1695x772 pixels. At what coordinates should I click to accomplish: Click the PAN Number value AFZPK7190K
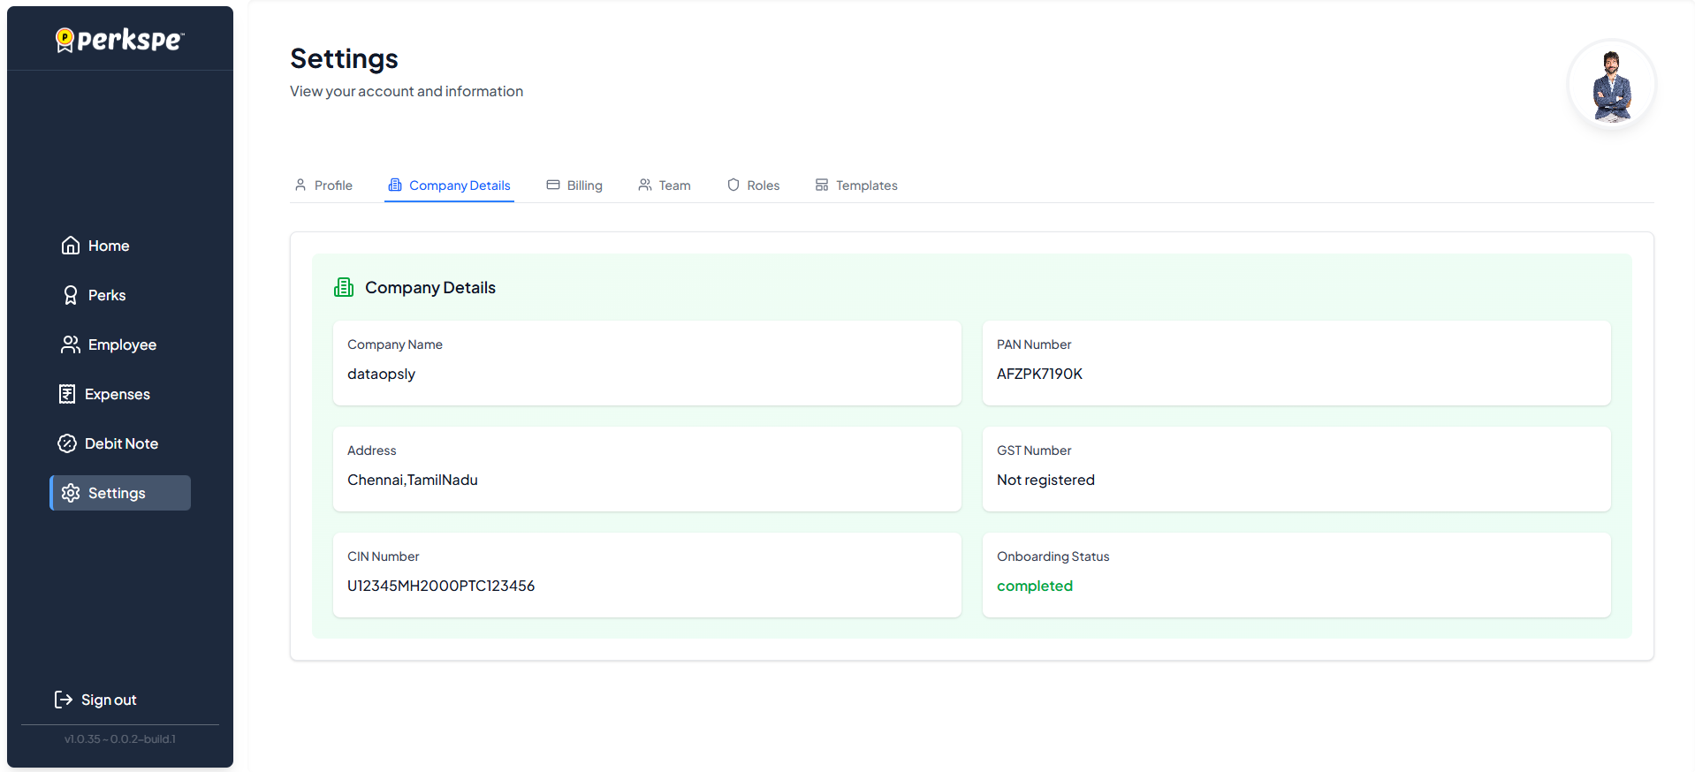click(1039, 374)
